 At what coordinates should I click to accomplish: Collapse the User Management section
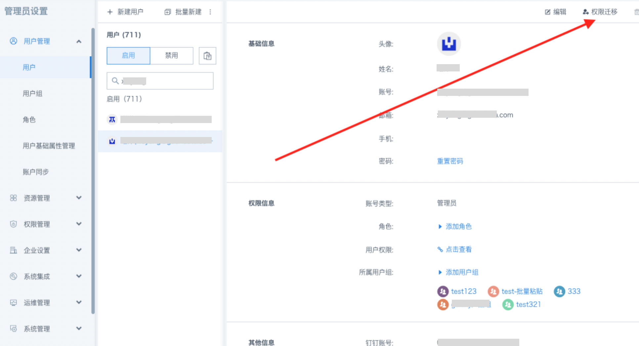coord(79,41)
